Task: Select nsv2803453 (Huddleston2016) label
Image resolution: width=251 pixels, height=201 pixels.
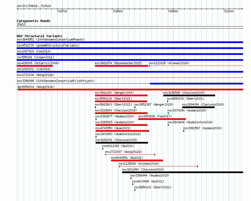Action: (118, 134)
